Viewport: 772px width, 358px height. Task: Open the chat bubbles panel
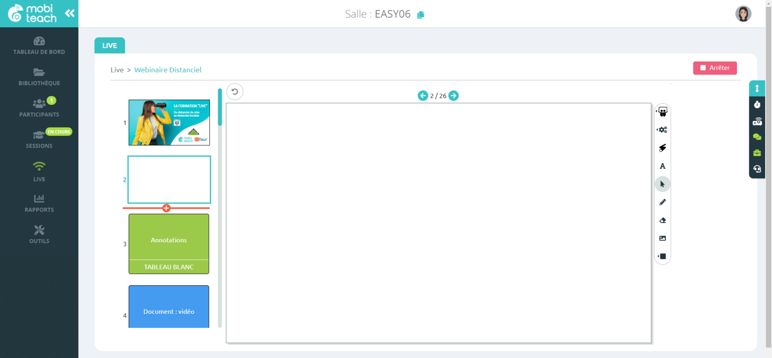tap(757, 137)
